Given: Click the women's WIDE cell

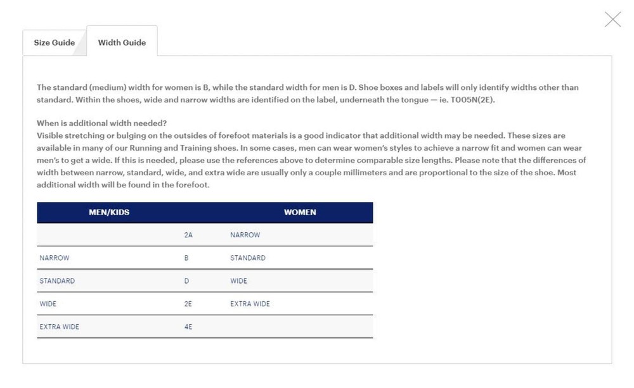Looking at the screenshot, I should (x=239, y=281).
